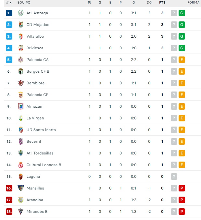The height and width of the screenshot is (220, 201).
Task: Sort standings by PTS column header
Action: [x=162, y=3]
